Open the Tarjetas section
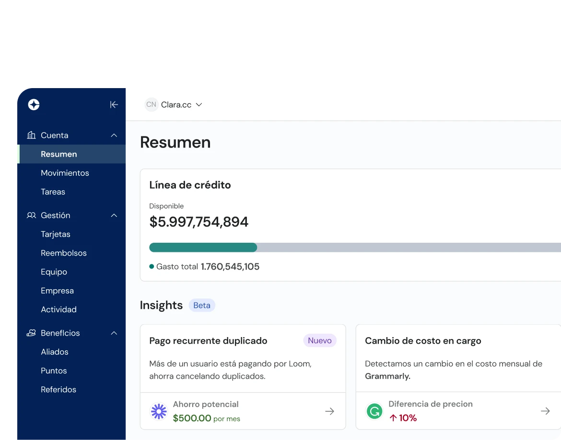Image resolution: width=561 pixels, height=440 pixels. 55,234
